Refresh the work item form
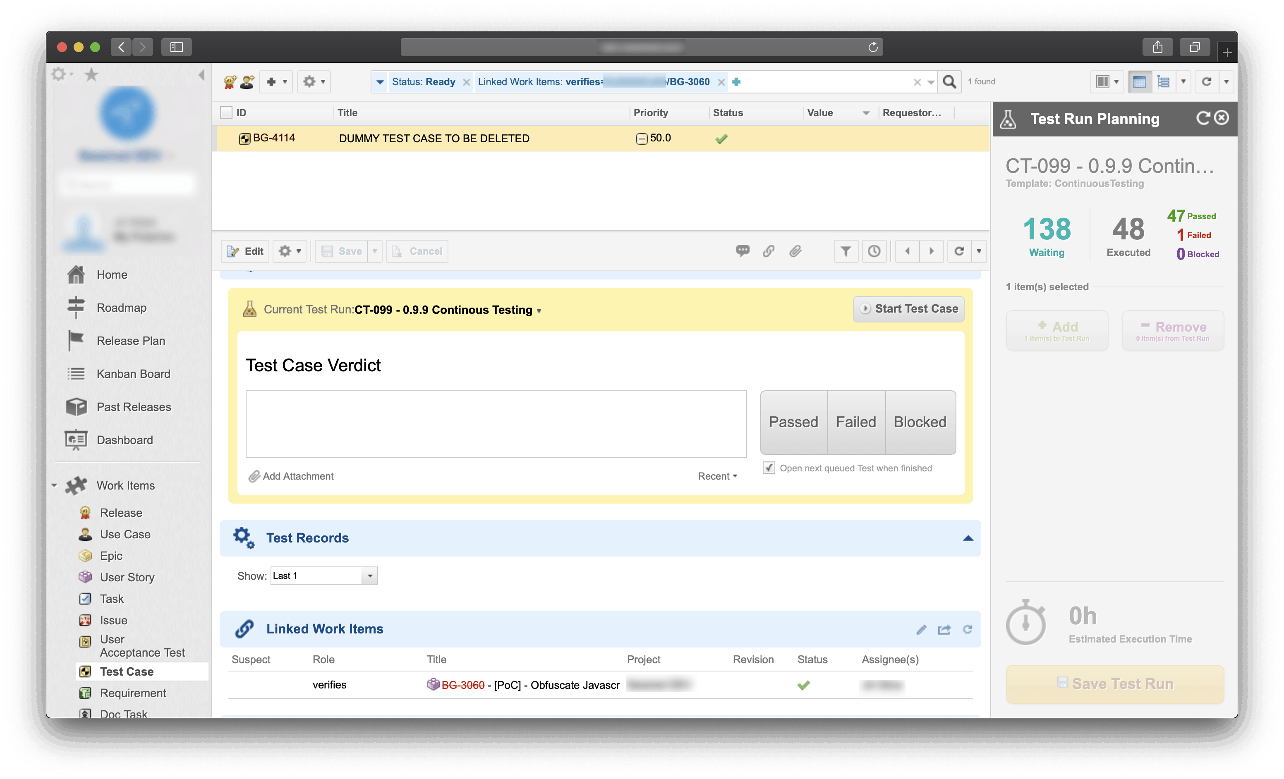The width and height of the screenshot is (1284, 779). coord(959,251)
